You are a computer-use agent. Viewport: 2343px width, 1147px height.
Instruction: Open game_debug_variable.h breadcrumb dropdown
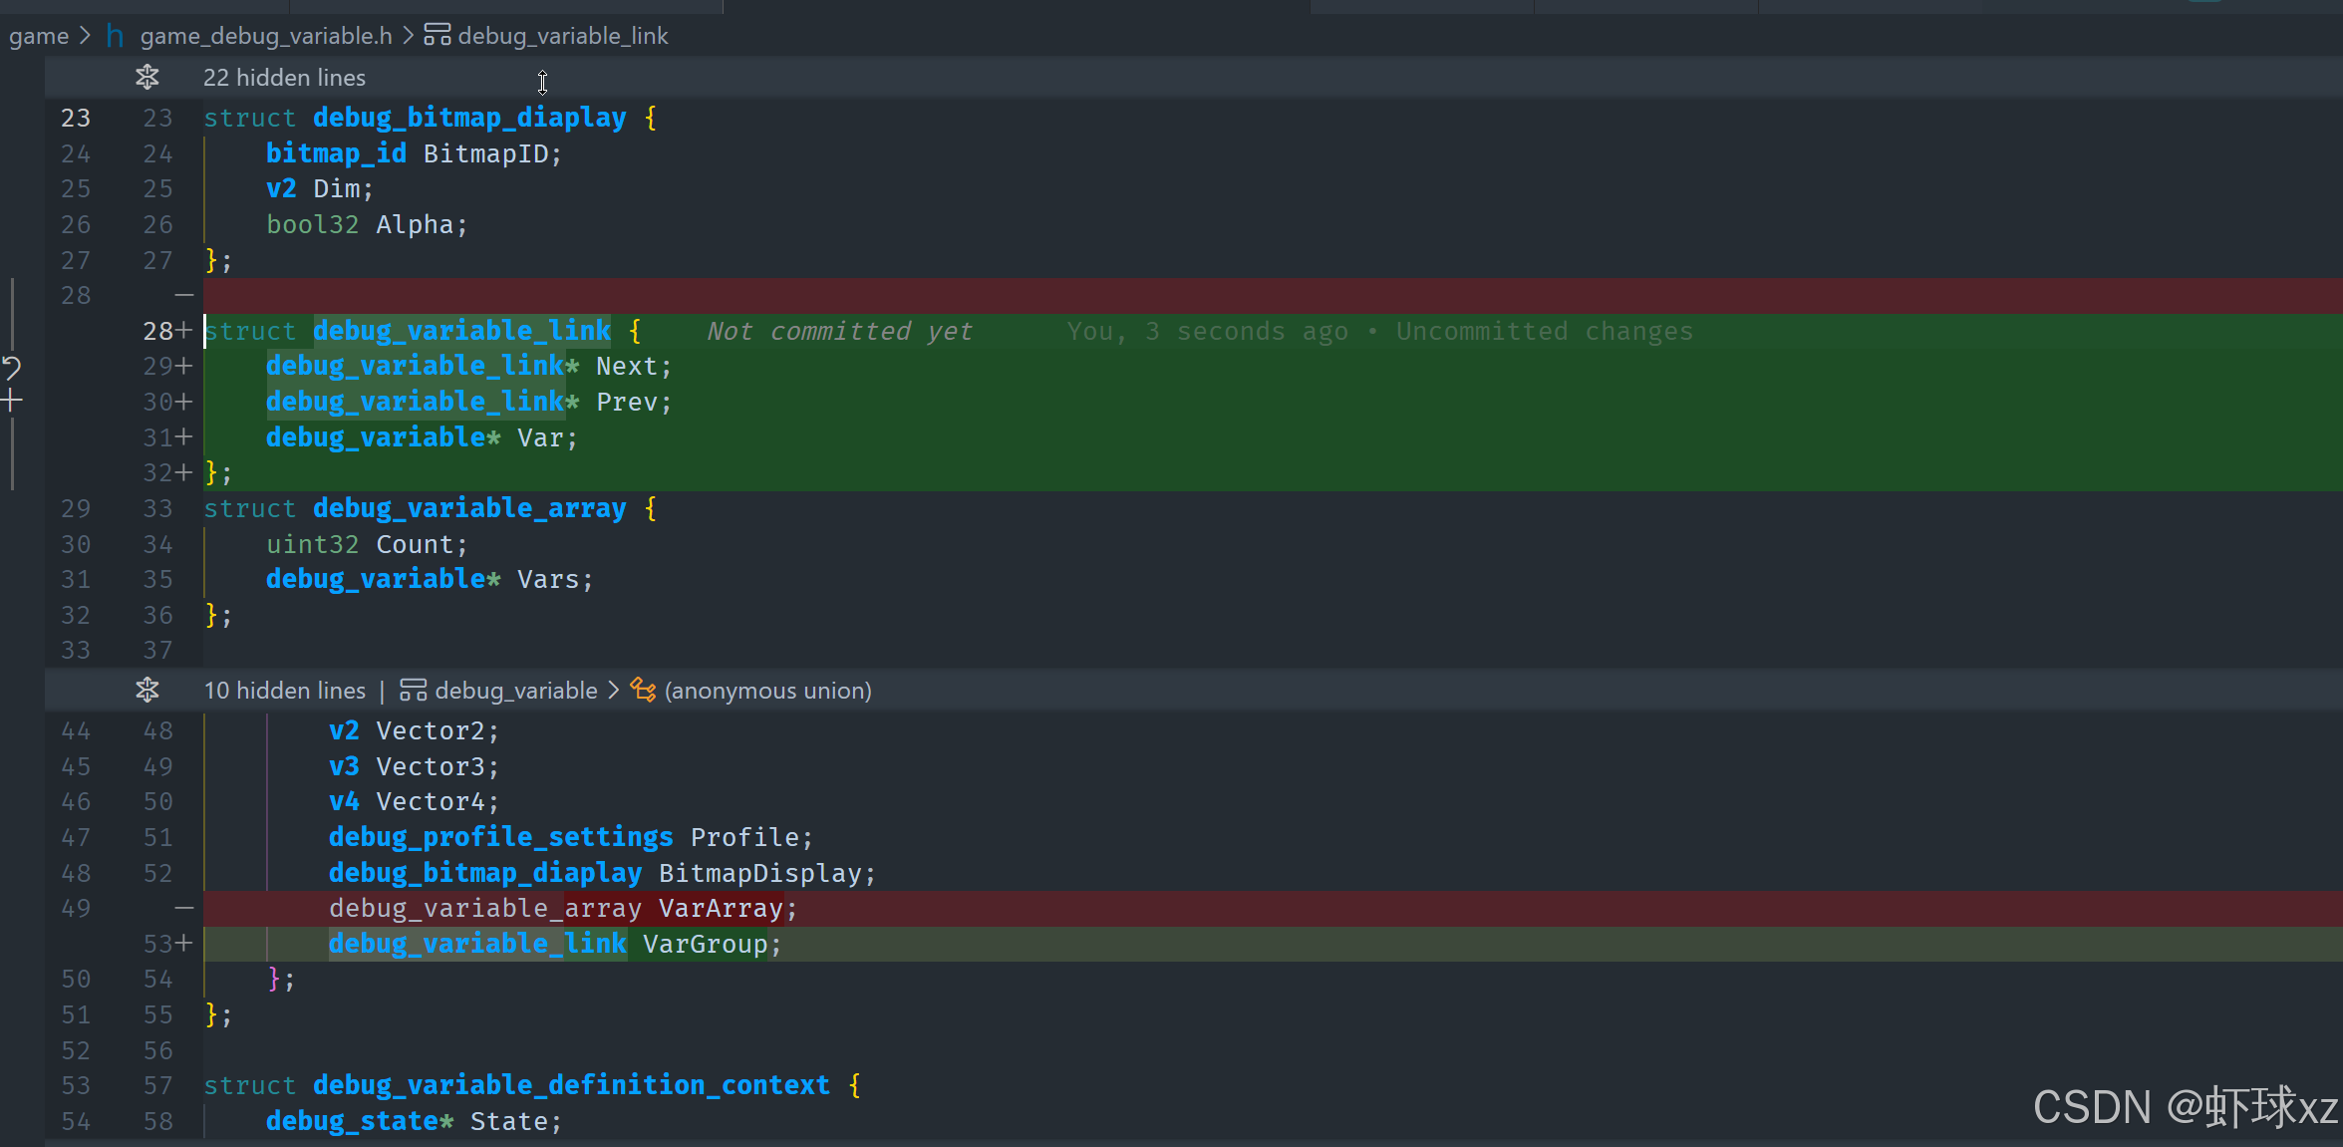[x=266, y=36]
